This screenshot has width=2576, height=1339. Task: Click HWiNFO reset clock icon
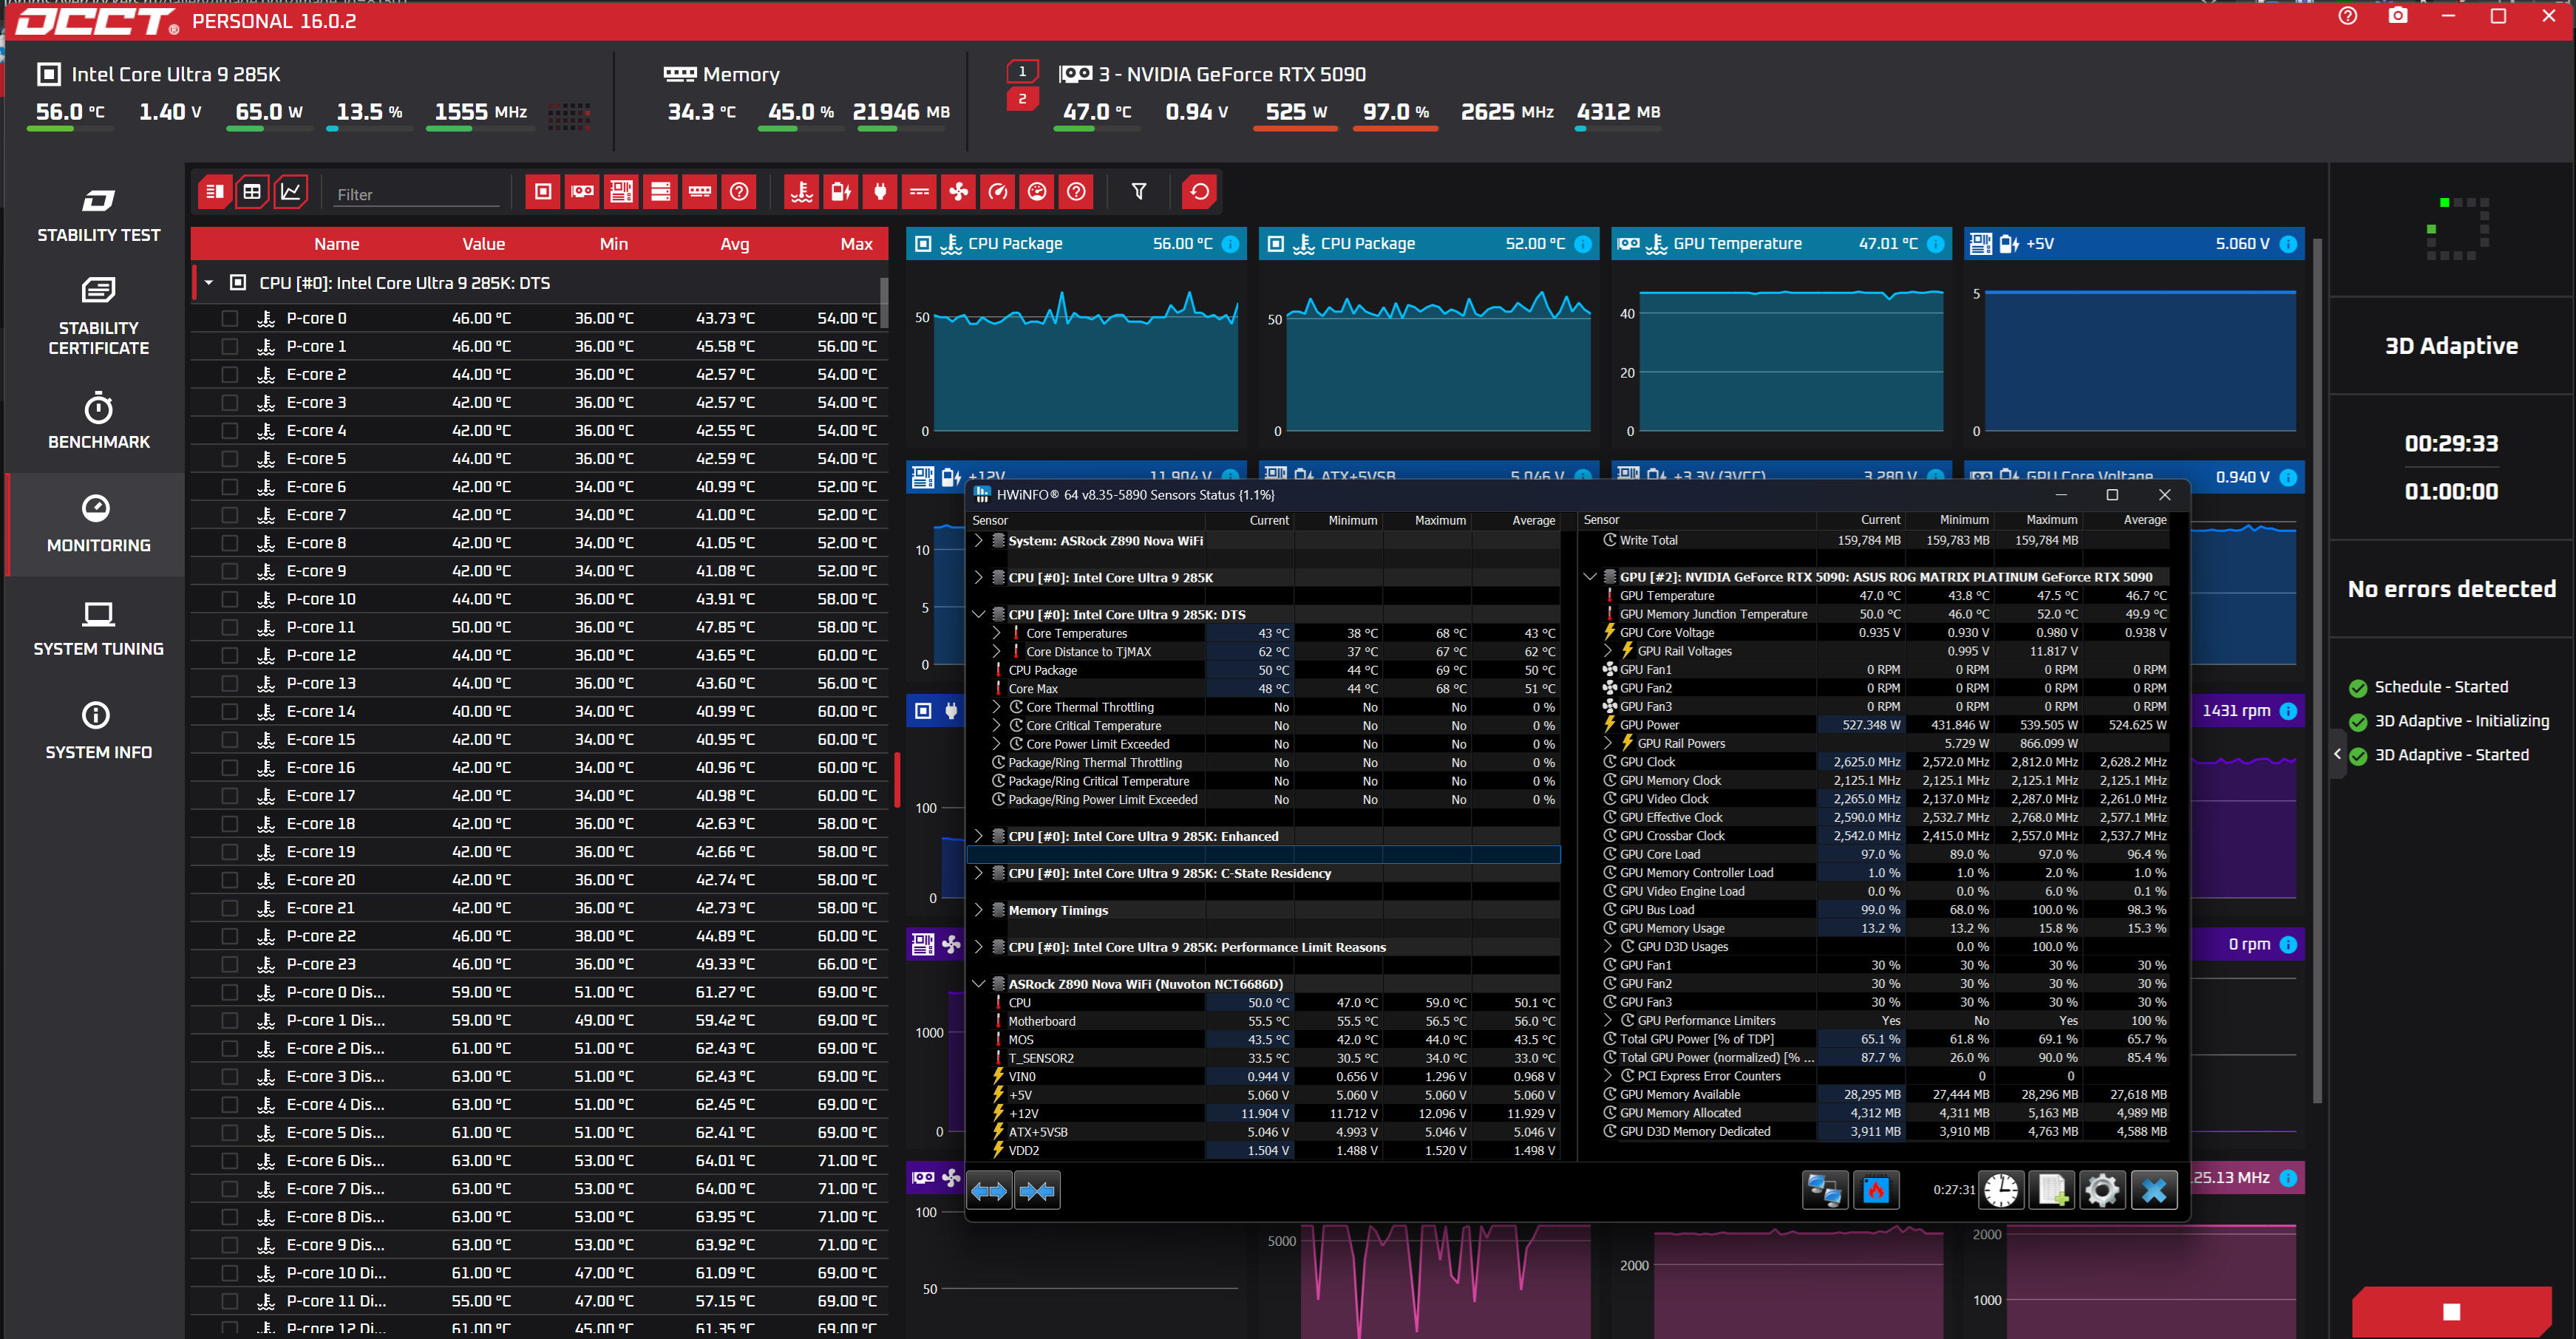(2001, 1190)
